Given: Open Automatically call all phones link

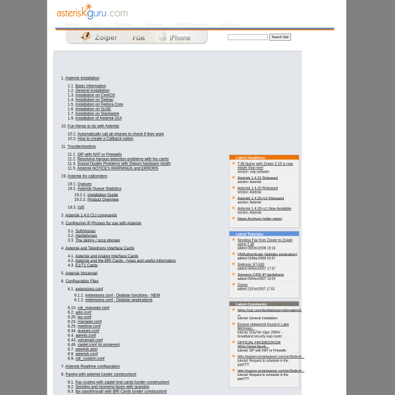Looking at the screenshot, I should [120, 134].
